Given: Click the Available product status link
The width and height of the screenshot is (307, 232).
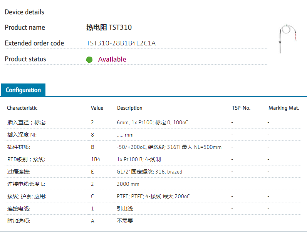Looking at the screenshot, I should click(x=112, y=59).
